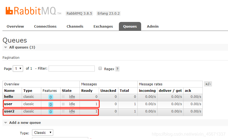The height and width of the screenshot is (139, 228).
Task: Click the Message rates group header
Action: tap(151, 84)
